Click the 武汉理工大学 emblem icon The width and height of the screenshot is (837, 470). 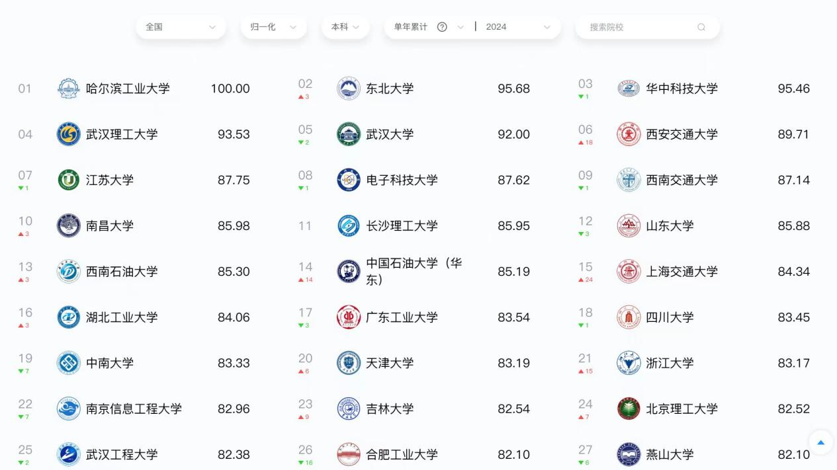[x=68, y=134]
